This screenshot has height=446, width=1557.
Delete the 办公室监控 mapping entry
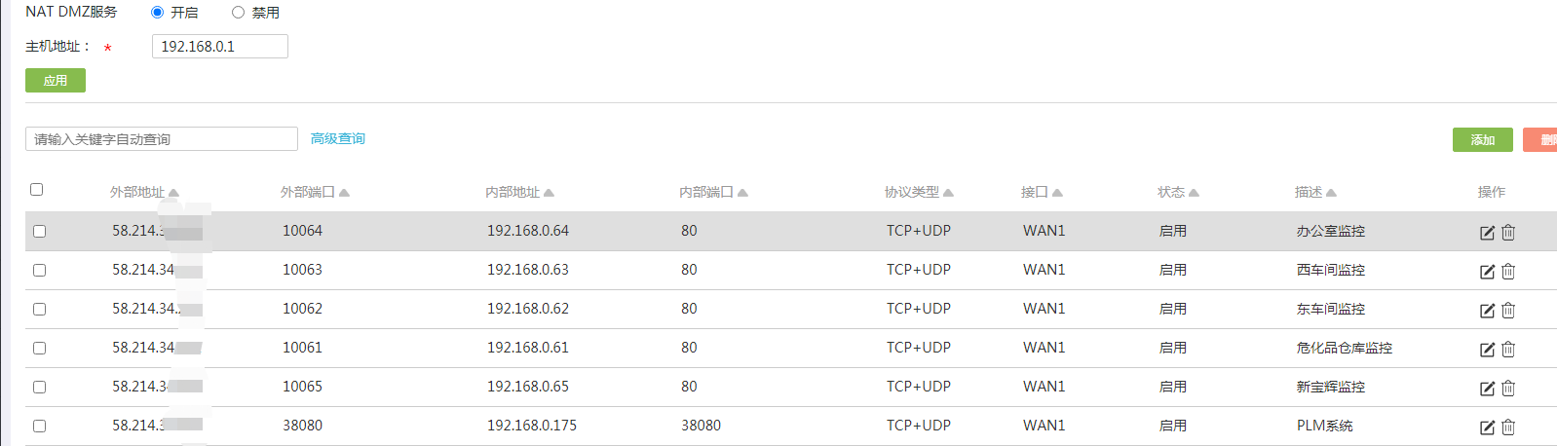pos(1508,233)
